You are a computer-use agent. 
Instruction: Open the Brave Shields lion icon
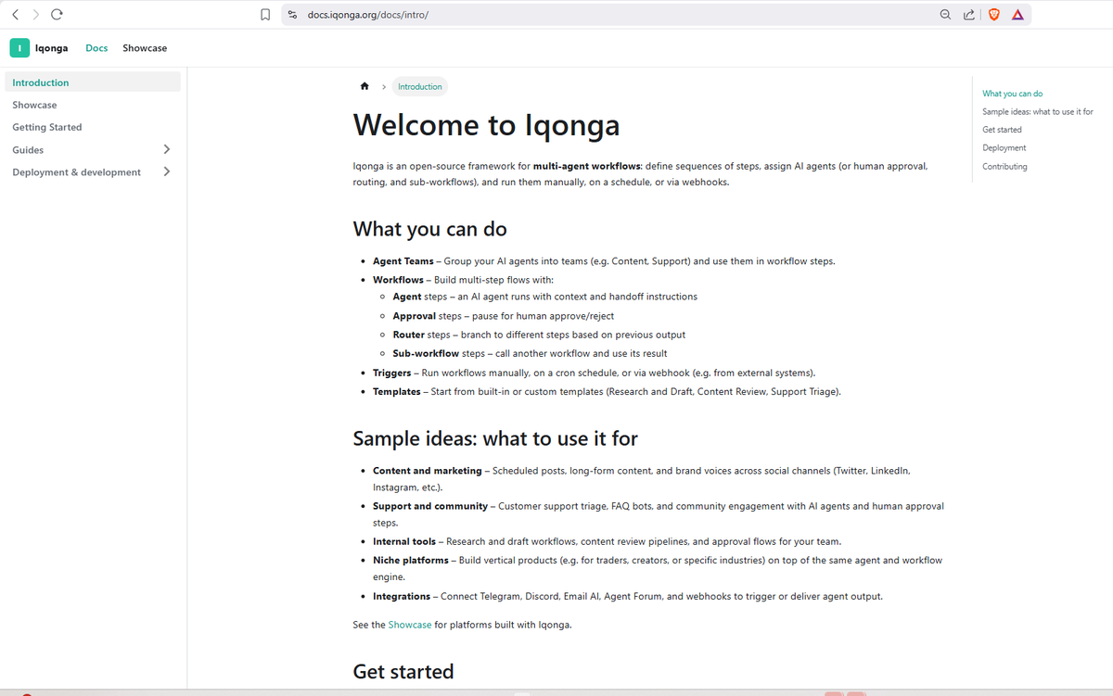pos(994,15)
